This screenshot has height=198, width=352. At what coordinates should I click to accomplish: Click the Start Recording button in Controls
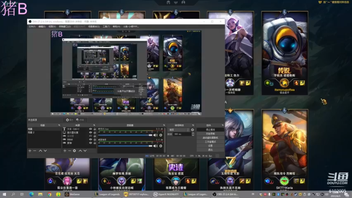tap(210, 134)
